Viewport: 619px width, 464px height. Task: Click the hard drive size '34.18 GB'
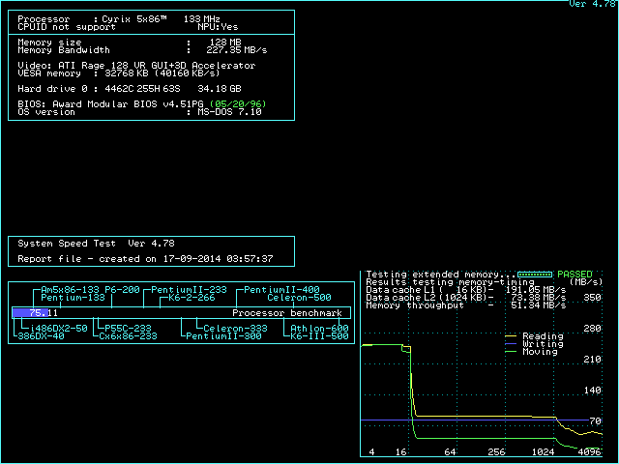pyautogui.click(x=220, y=89)
